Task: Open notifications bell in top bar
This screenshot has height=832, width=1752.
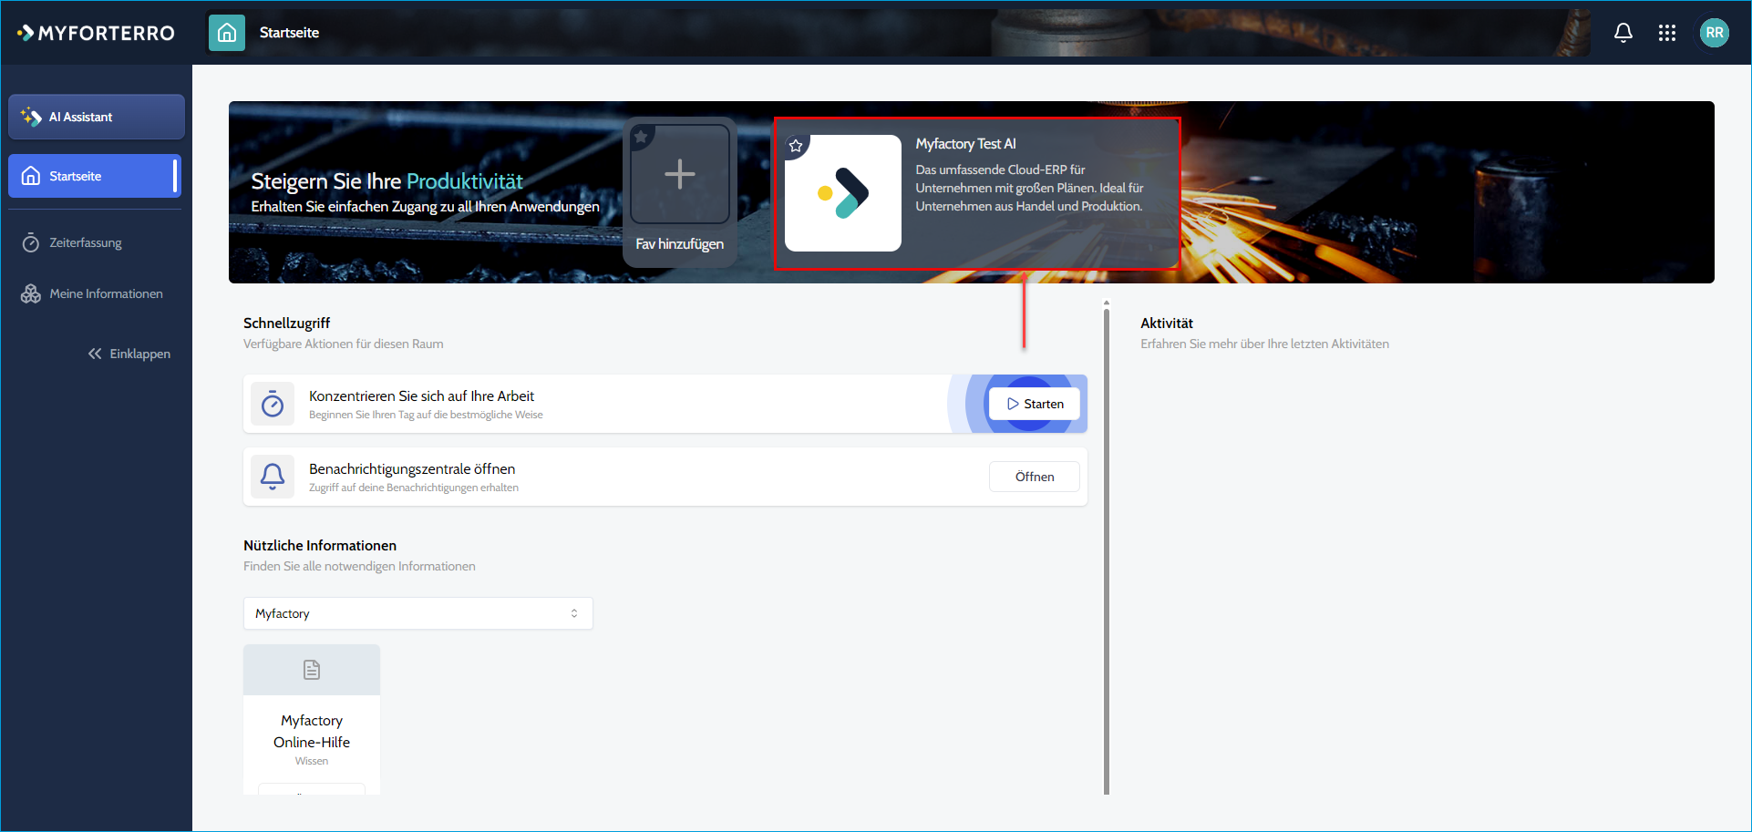Action: (x=1623, y=33)
